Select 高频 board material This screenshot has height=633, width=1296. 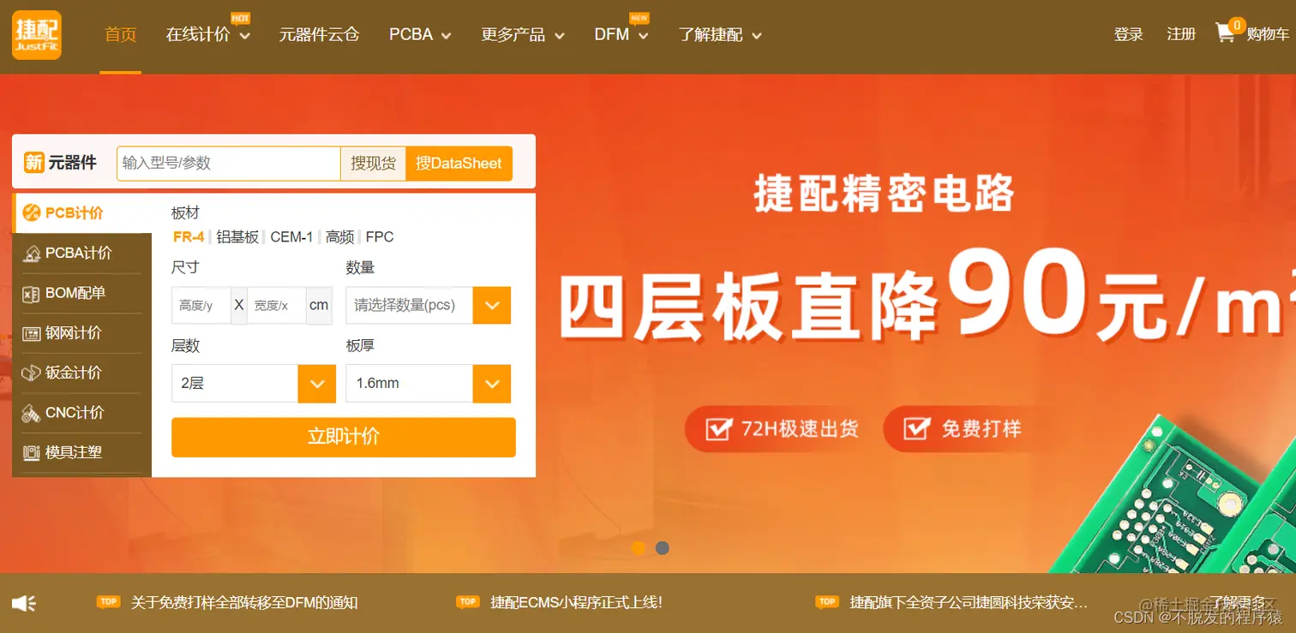339,237
